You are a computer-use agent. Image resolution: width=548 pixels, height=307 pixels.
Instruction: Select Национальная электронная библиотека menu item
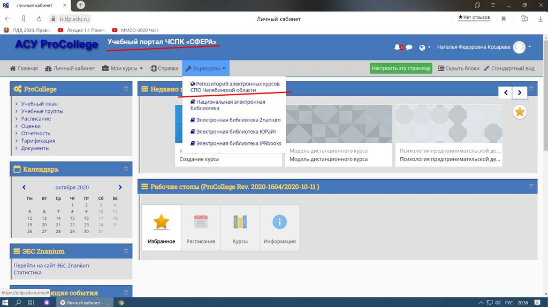[227, 105]
